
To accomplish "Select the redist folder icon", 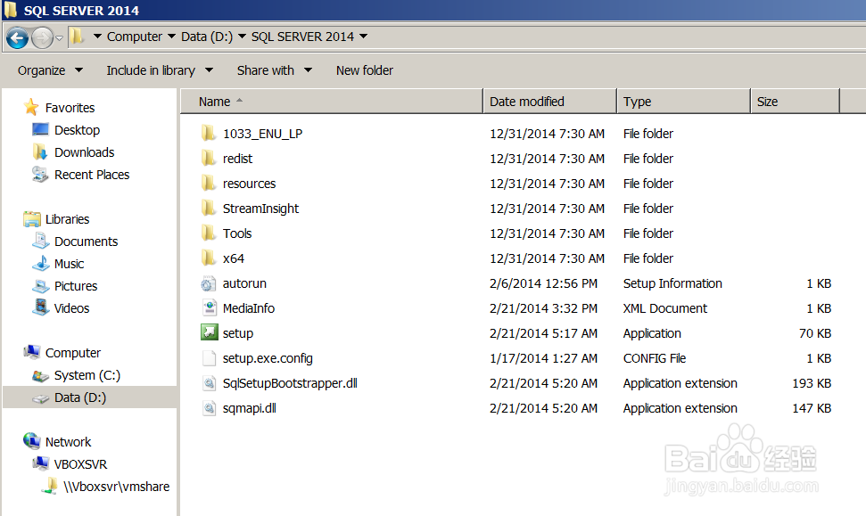I will click(208, 159).
